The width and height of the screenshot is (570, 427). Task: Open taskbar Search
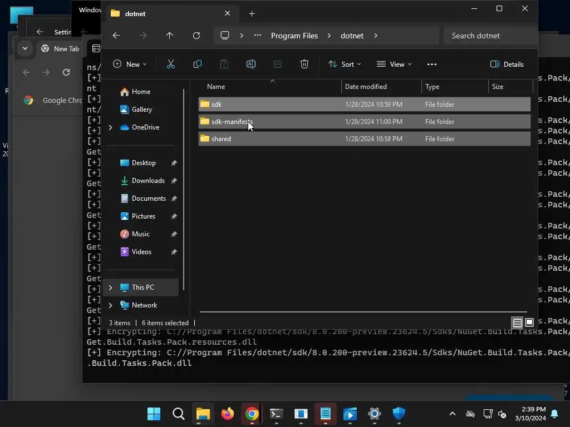[x=179, y=414]
